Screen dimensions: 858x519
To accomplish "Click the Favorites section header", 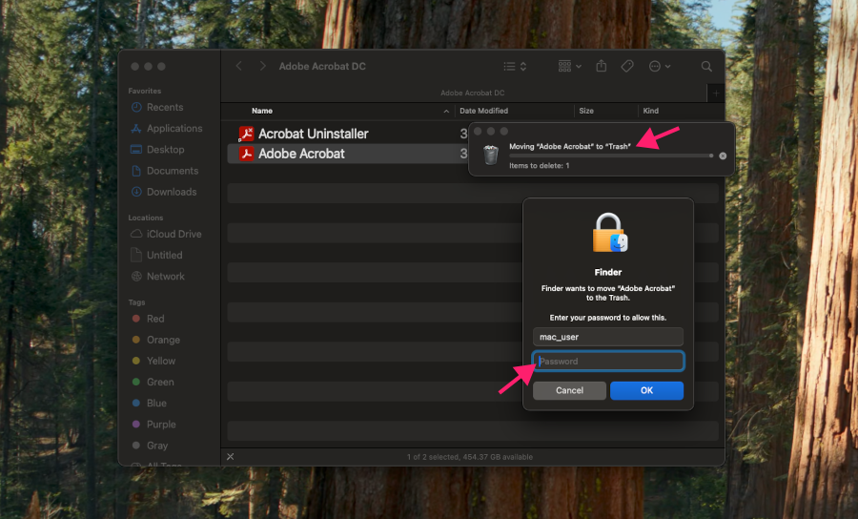I will (x=145, y=91).
